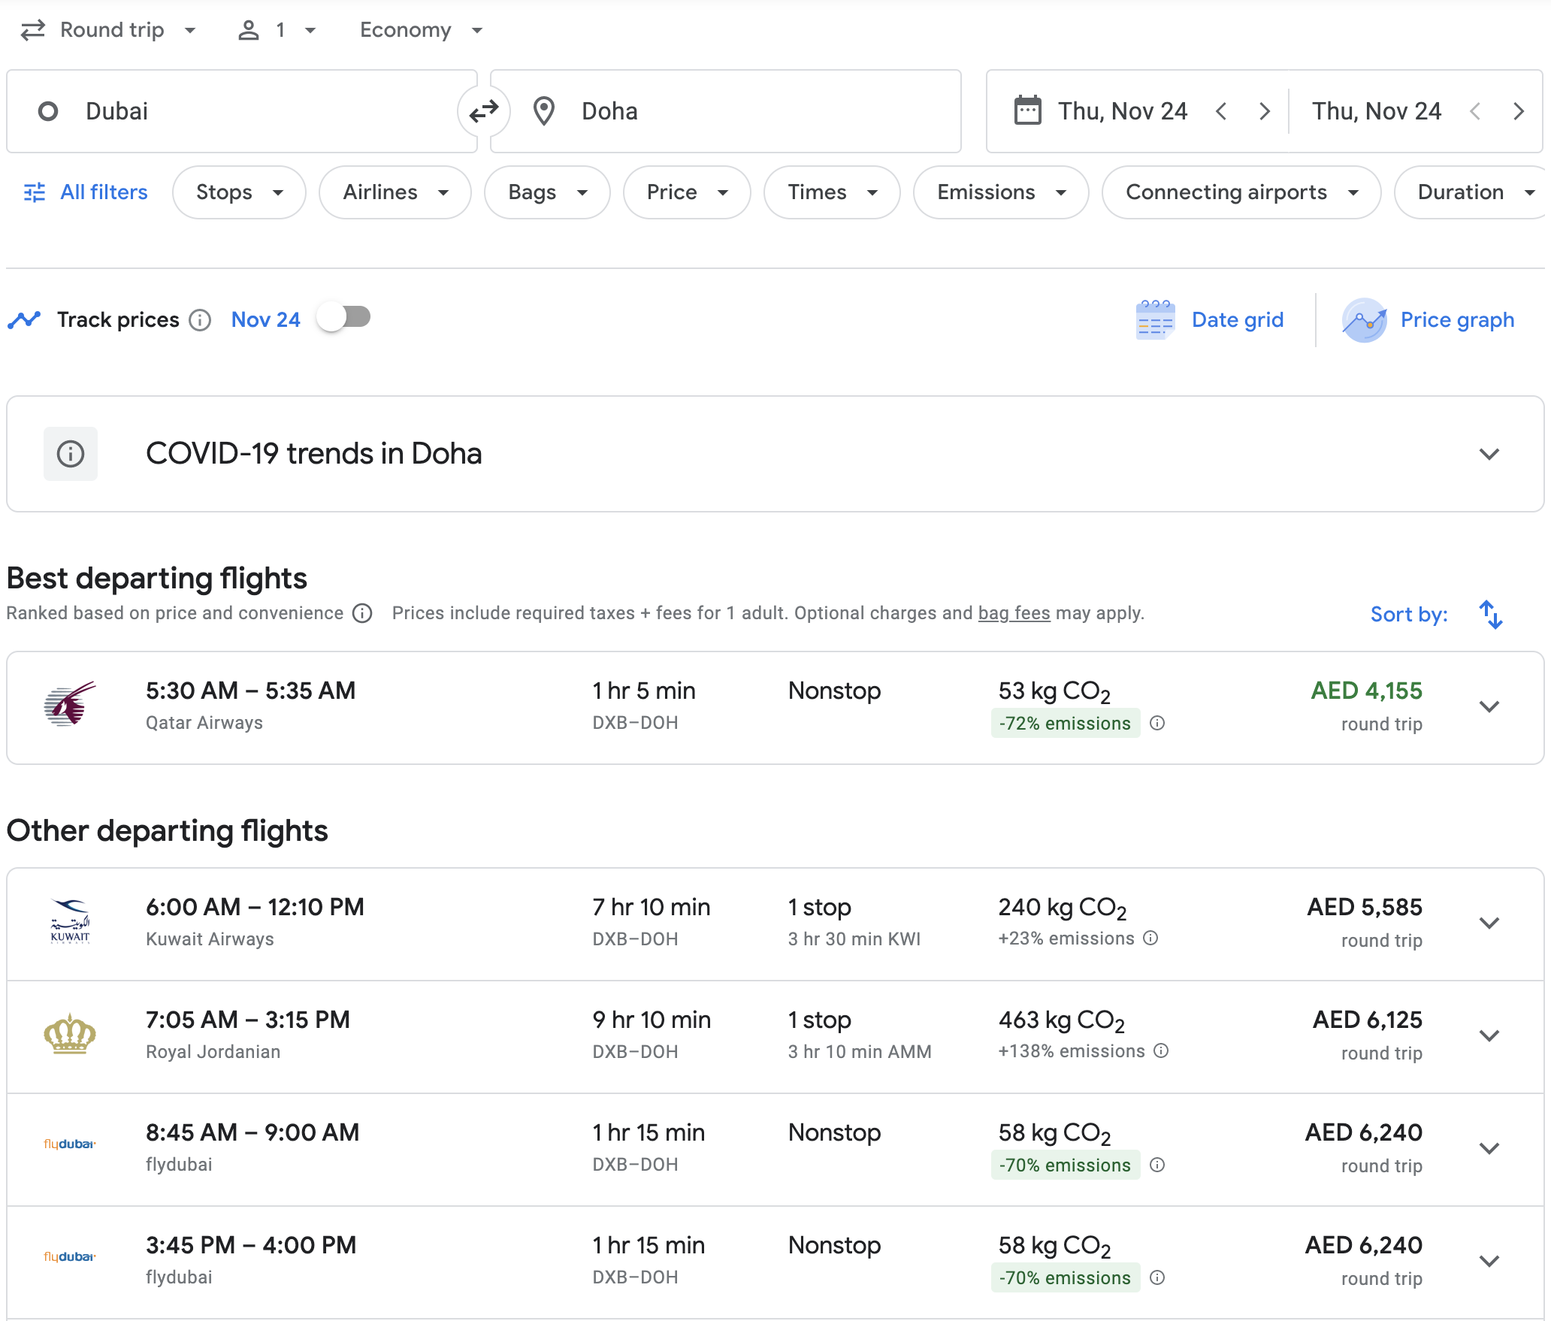The height and width of the screenshot is (1321, 1551).
Task: Expand the Qatar Airways flight details
Action: [x=1489, y=706]
